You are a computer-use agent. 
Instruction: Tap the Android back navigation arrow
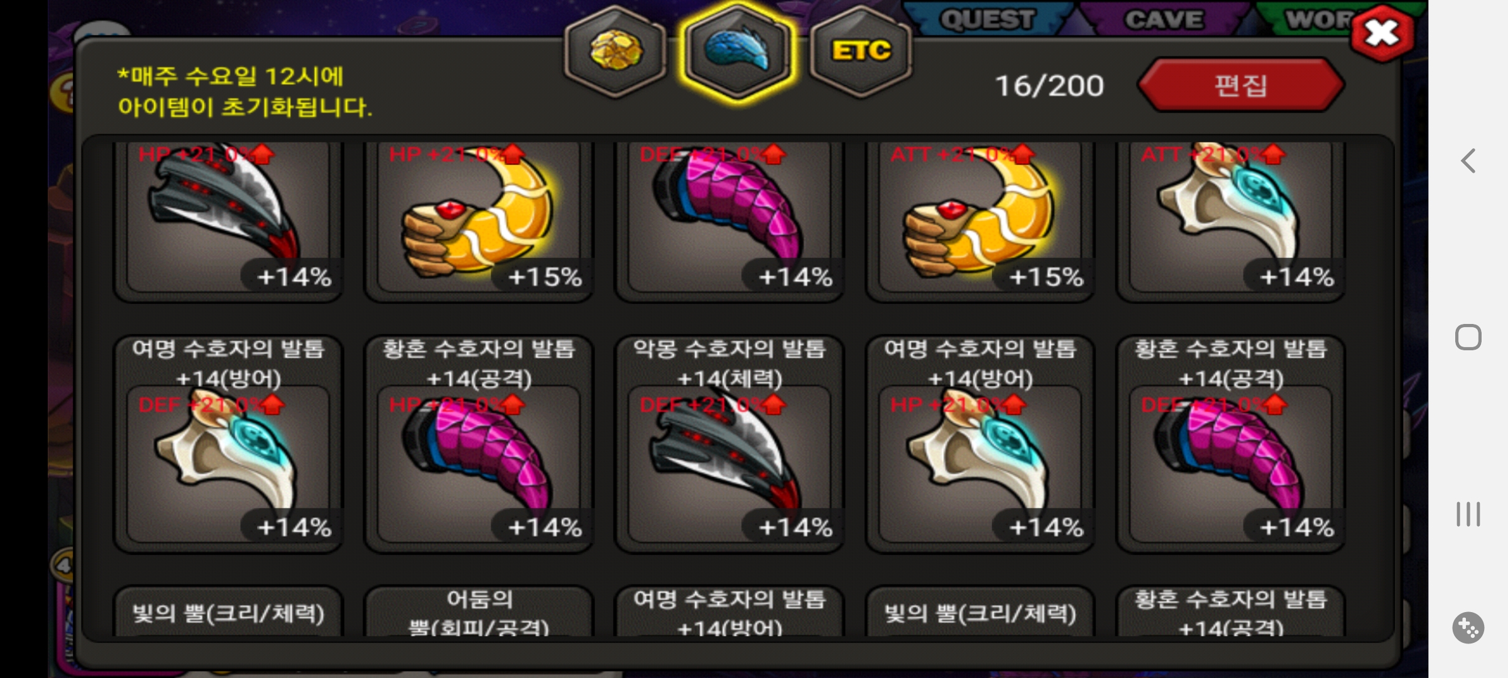tap(1468, 161)
